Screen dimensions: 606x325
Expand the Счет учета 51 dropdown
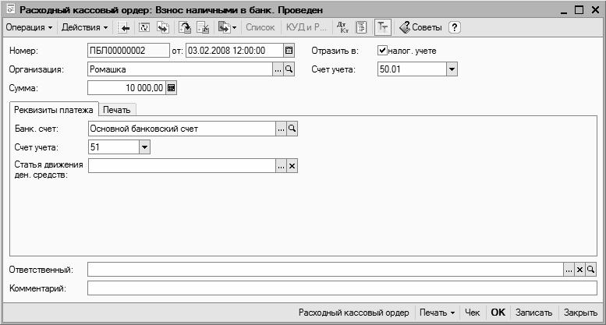tap(144, 147)
